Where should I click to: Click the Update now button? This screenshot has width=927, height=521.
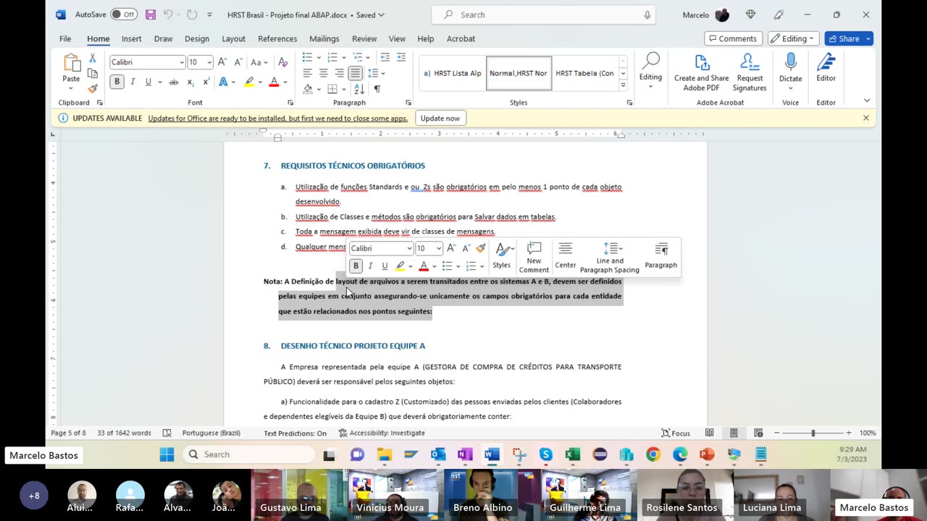coord(440,118)
